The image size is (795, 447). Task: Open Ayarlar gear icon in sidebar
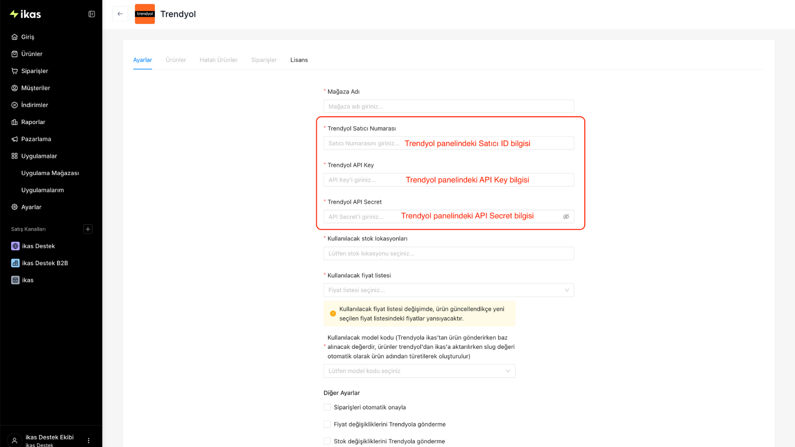point(14,207)
